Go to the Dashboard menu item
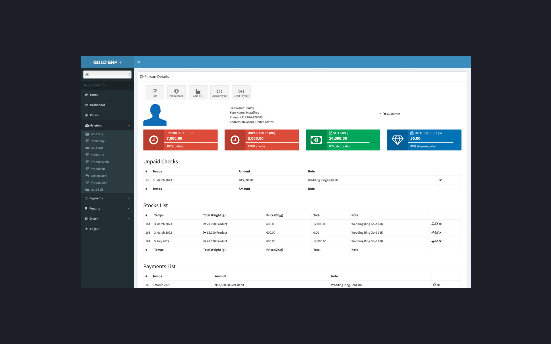The width and height of the screenshot is (551, 344). pos(97,105)
